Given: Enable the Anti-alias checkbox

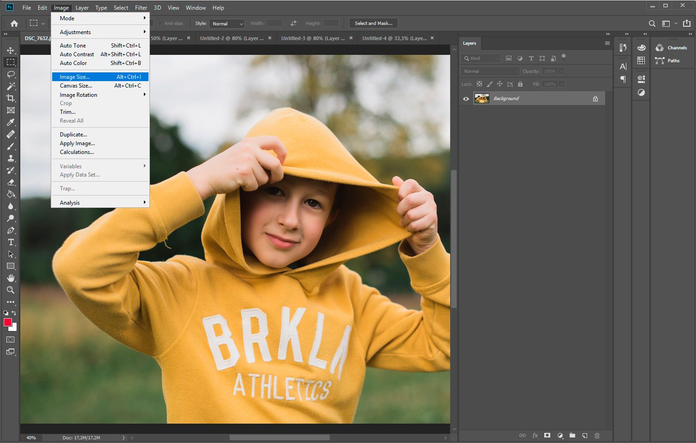Looking at the screenshot, I should pyautogui.click(x=161, y=23).
